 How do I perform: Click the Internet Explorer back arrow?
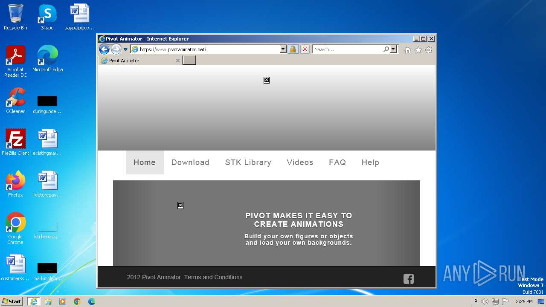click(104, 49)
